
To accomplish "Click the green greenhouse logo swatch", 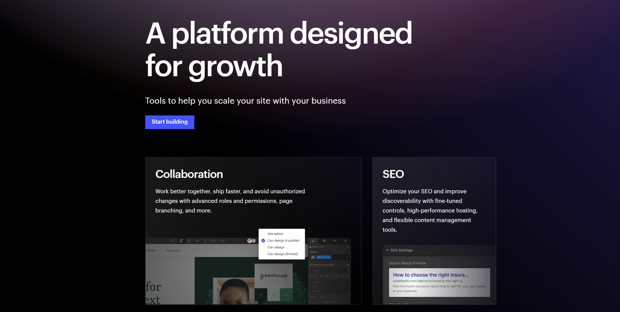I will 286,295.
